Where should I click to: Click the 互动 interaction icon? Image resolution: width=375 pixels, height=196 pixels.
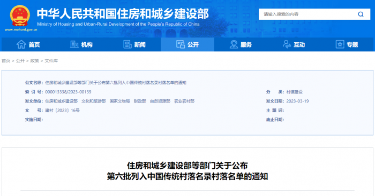click(x=287, y=44)
